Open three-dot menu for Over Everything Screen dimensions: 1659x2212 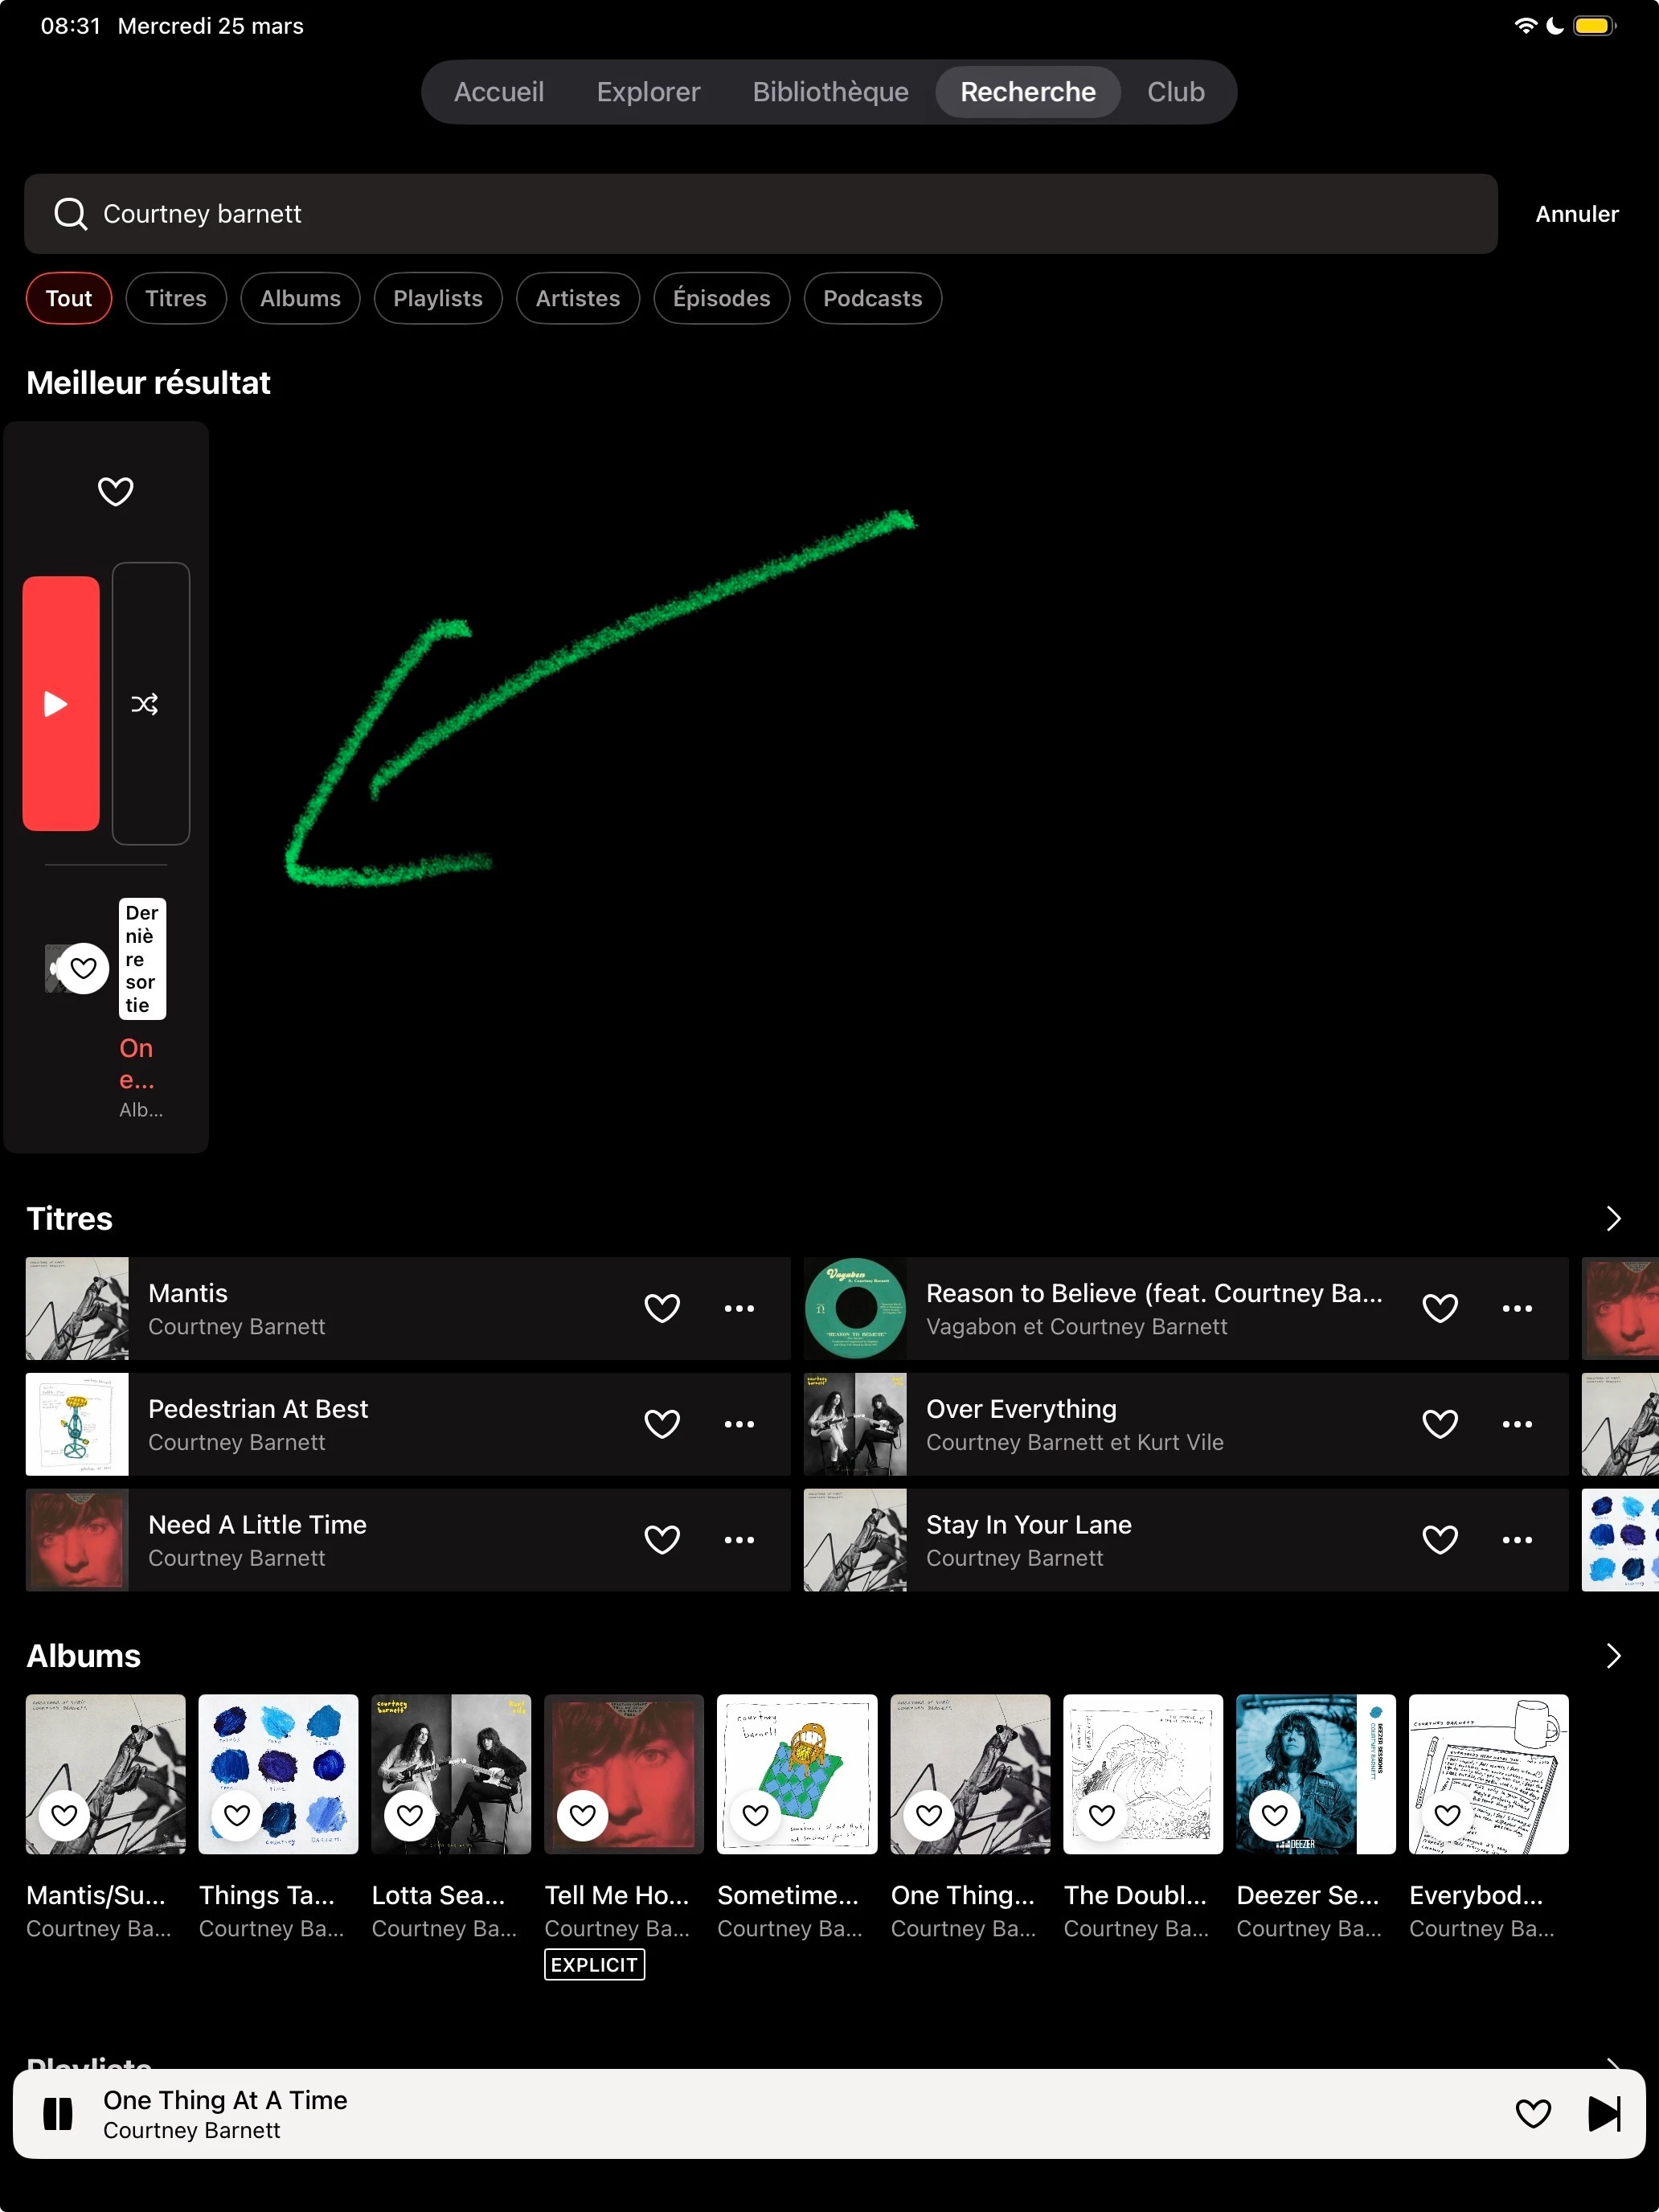1516,1424
